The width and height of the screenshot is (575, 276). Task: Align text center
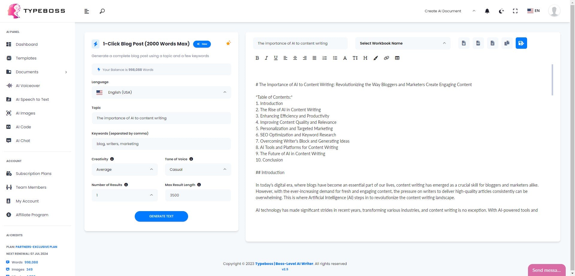pos(295,58)
